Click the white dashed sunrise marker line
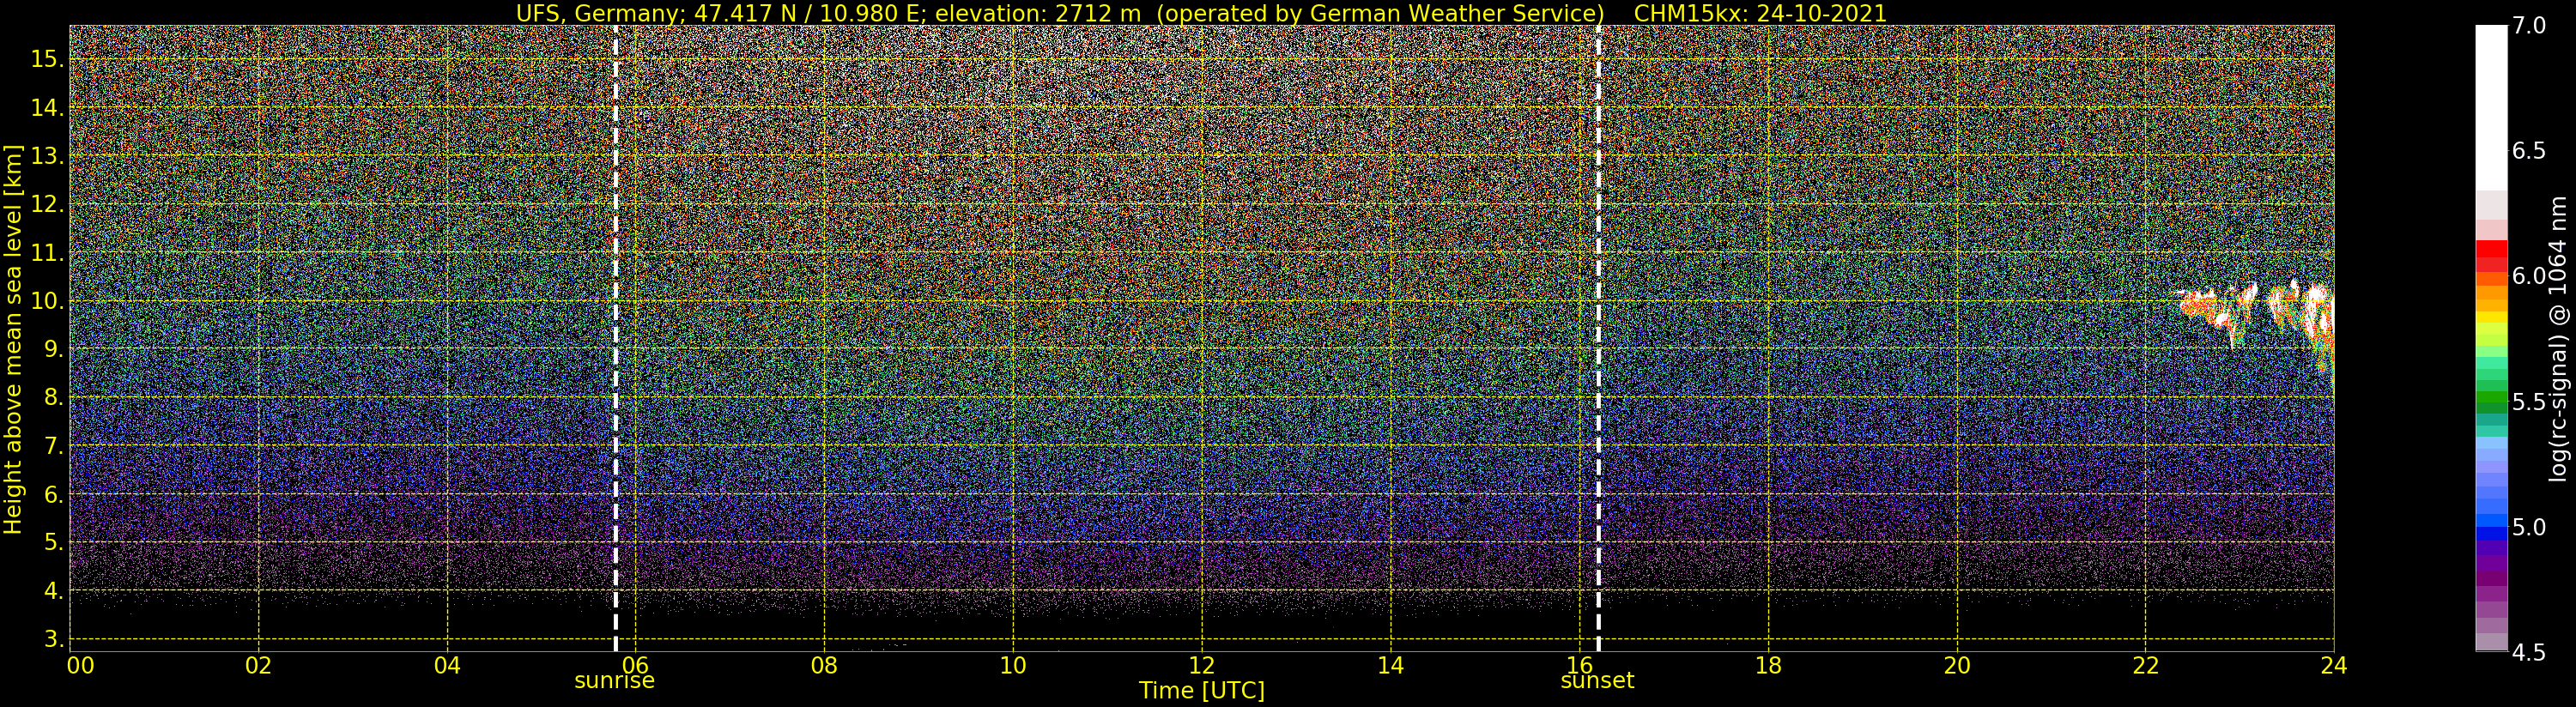 click(x=615, y=340)
